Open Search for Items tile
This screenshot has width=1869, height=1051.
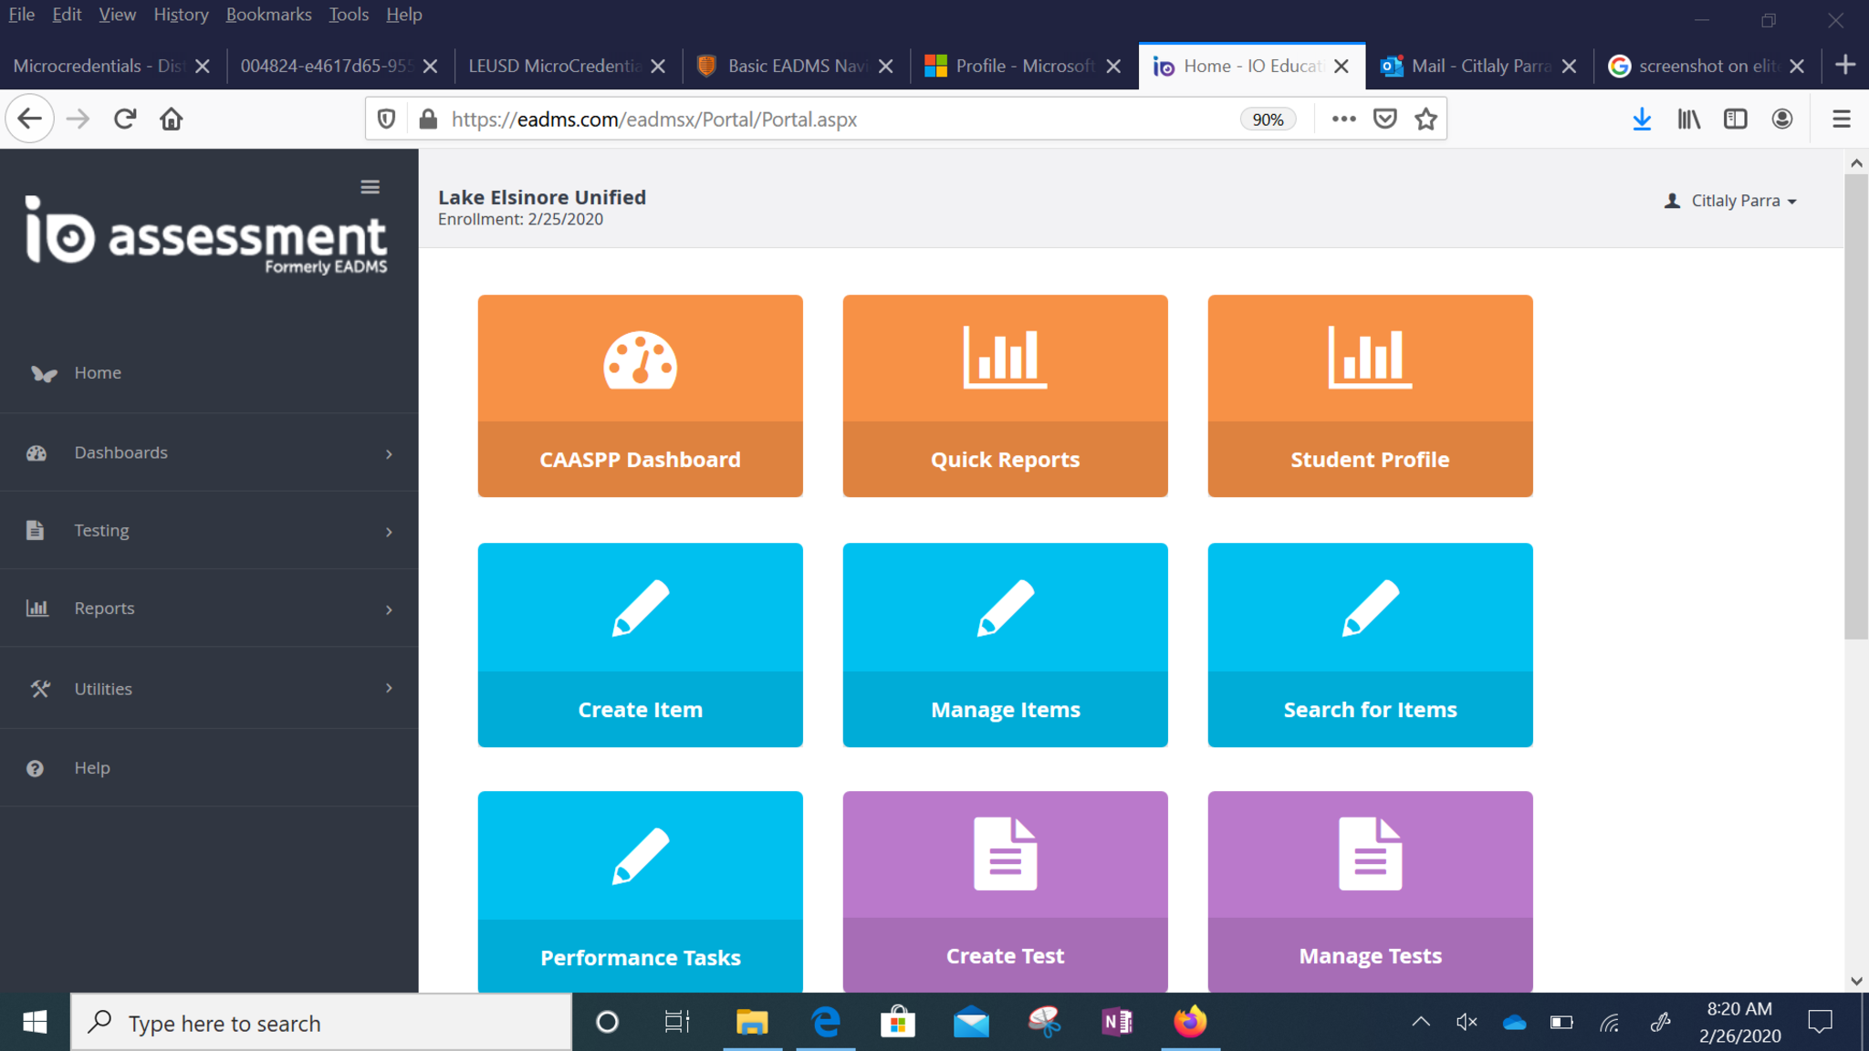pos(1370,644)
